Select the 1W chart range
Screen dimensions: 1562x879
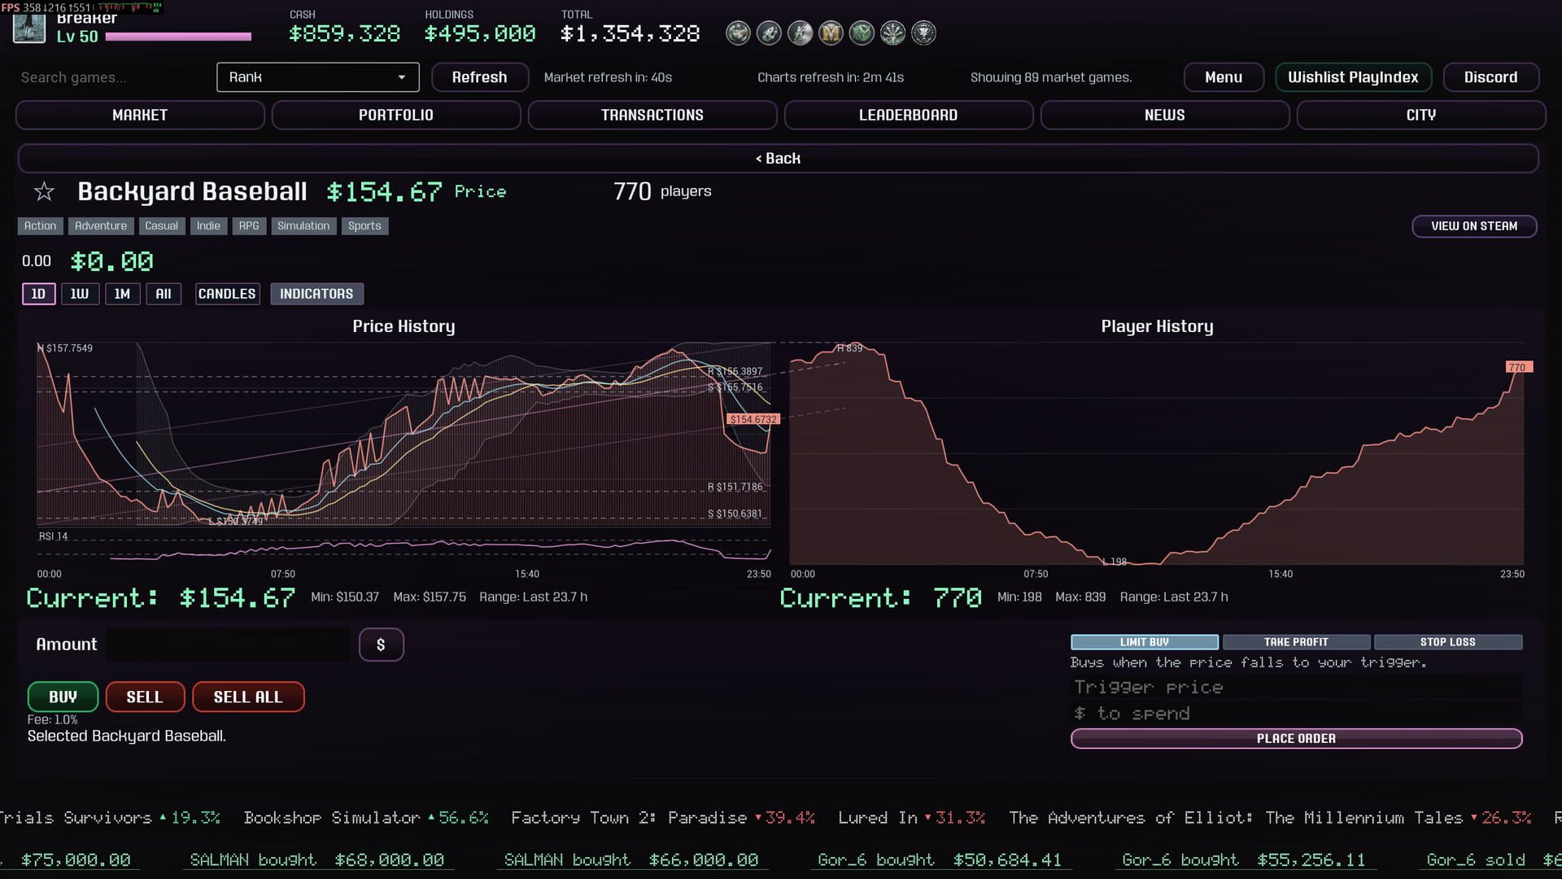[80, 294]
